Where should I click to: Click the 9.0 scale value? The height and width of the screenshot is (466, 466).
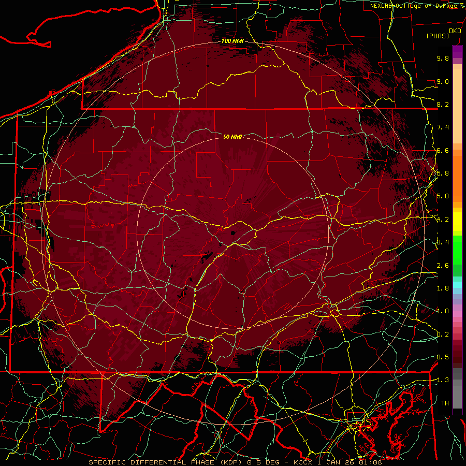443,81
